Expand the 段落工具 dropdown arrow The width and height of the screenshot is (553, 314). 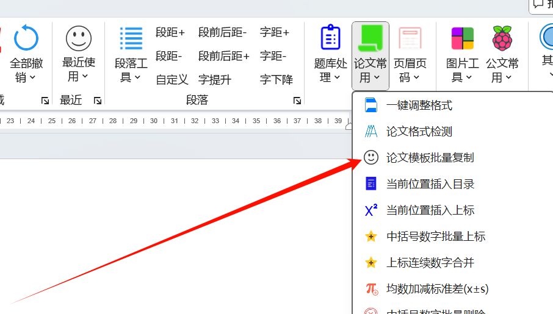(x=137, y=77)
